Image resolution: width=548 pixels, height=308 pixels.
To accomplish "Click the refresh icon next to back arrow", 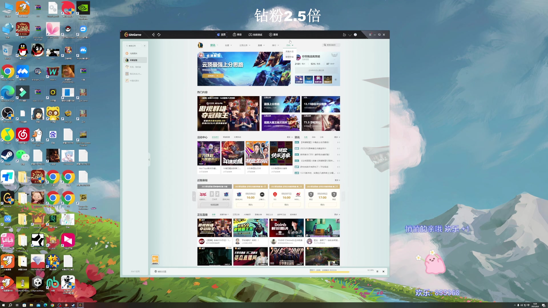I will [x=159, y=35].
